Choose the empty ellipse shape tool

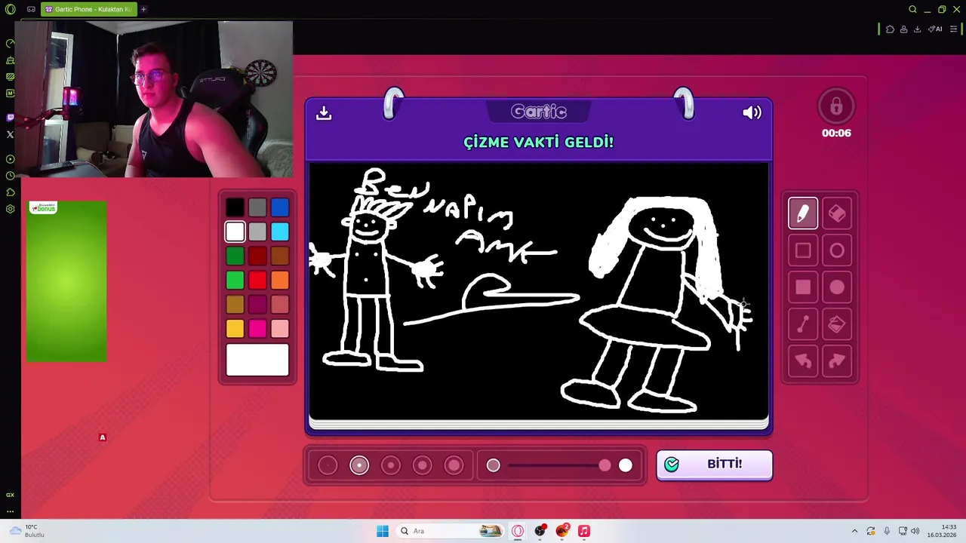tap(837, 250)
